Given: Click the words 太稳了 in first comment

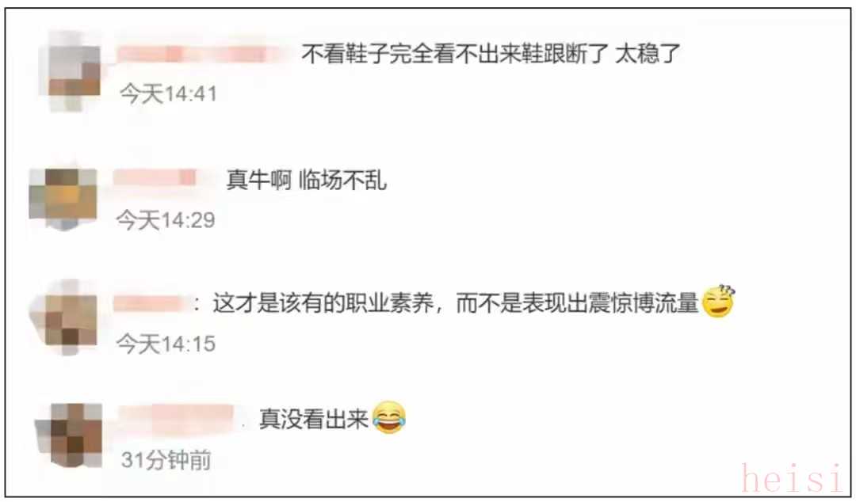Looking at the screenshot, I should [648, 54].
